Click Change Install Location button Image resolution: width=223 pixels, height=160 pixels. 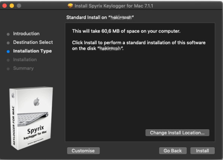177,133
